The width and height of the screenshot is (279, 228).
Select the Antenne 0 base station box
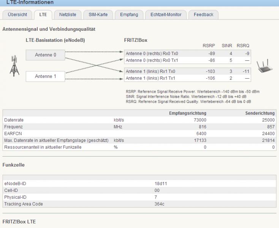45,55
